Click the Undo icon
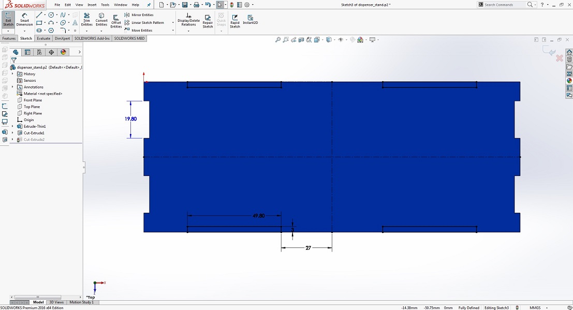Screen dimensions: 573x310 (x=208, y=5)
